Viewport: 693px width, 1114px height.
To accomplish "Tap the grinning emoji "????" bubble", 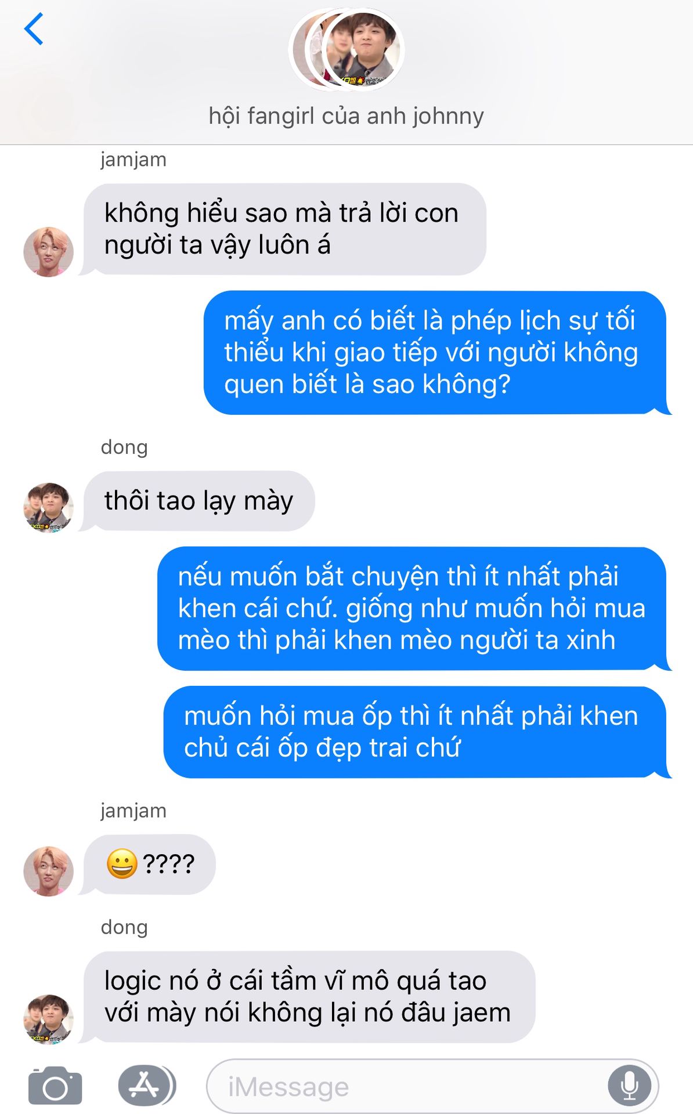I will pos(149,865).
